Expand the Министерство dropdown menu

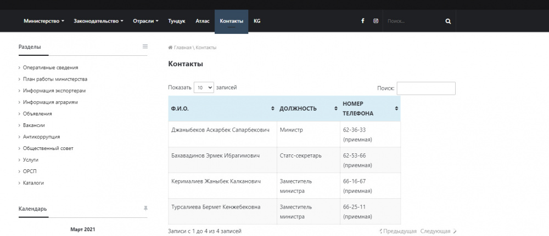tap(44, 21)
